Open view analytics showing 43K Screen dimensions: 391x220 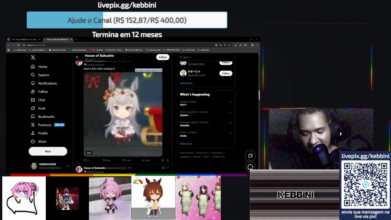tap(145, 160)
